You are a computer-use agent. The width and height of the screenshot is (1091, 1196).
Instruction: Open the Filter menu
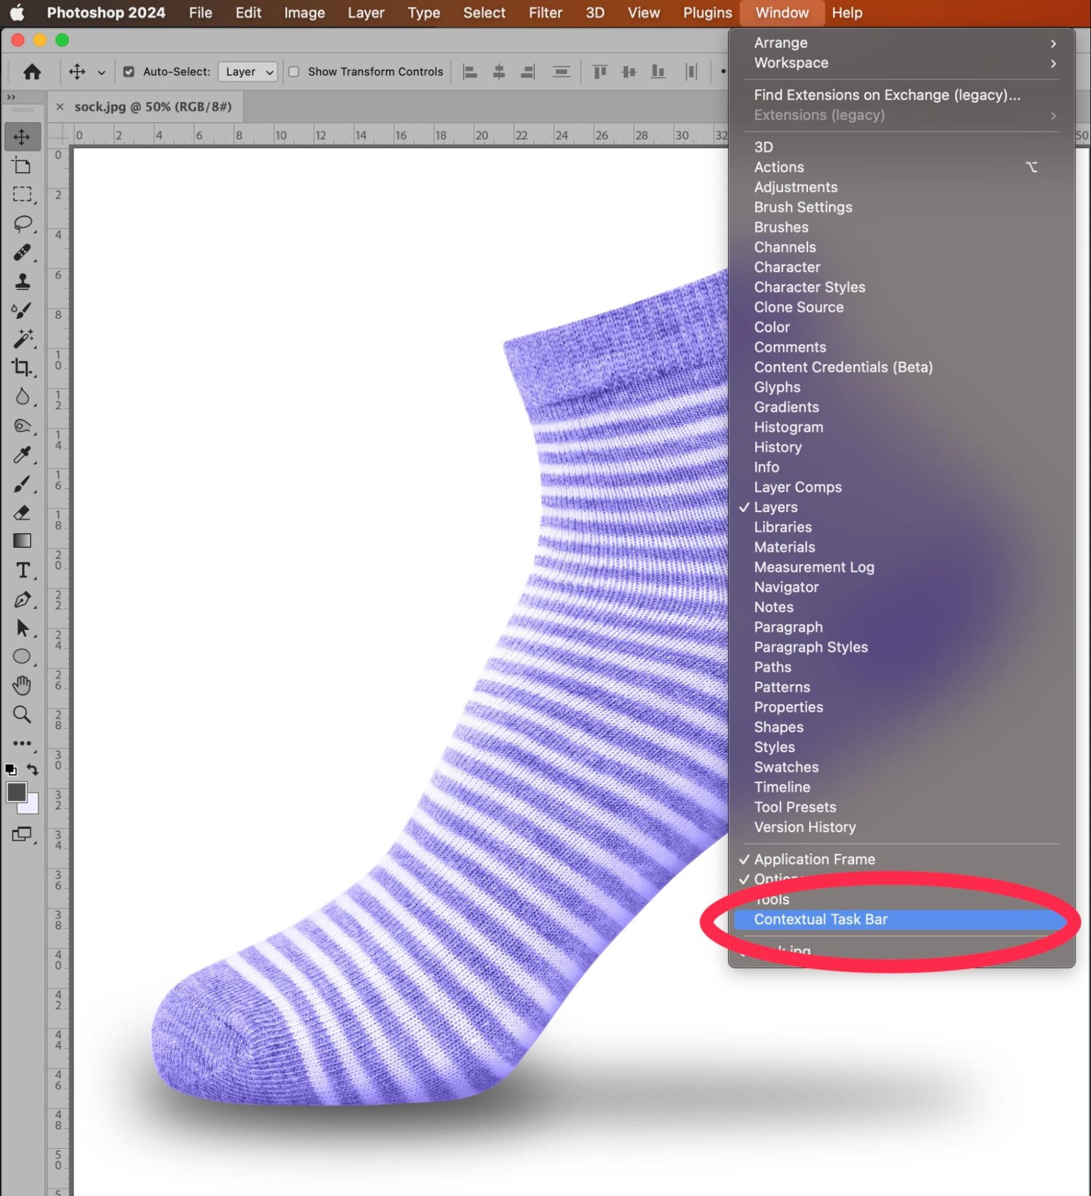[x=545, y=13]
